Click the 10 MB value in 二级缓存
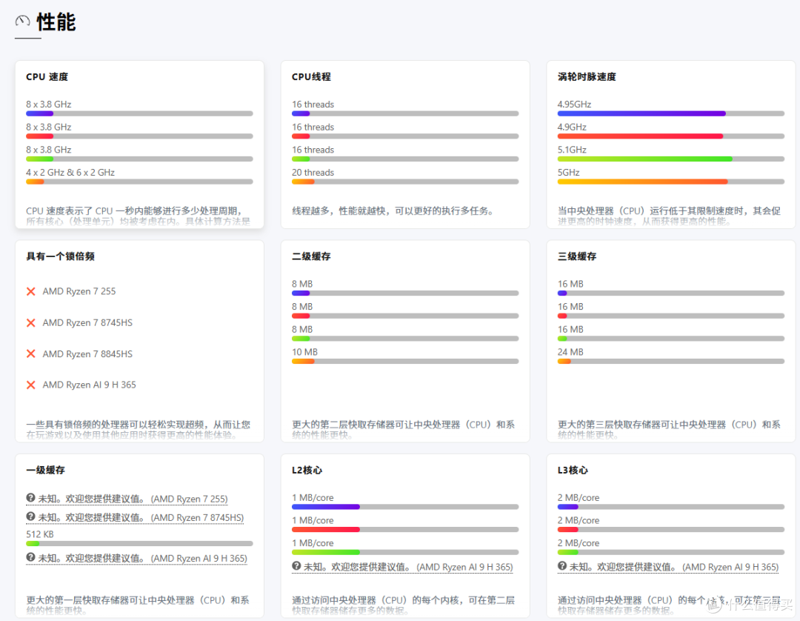The height and width of the screenshot is (621, 800). (304, 352)
